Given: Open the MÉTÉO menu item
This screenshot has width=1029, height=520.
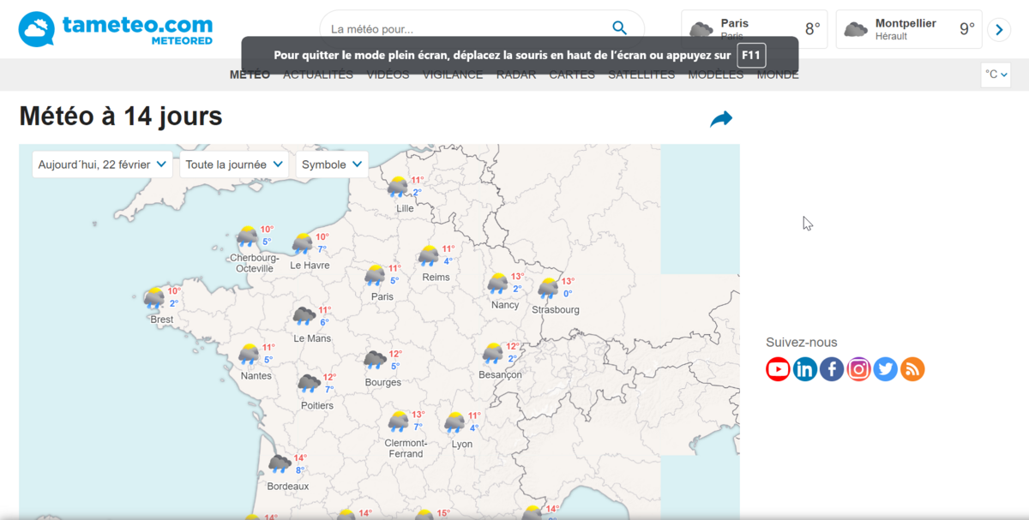Looking at the screenshot, I should click(x=250, y=75).
